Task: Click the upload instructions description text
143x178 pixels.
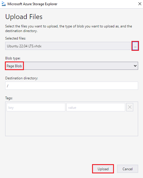Action: (x=68, y=29)
